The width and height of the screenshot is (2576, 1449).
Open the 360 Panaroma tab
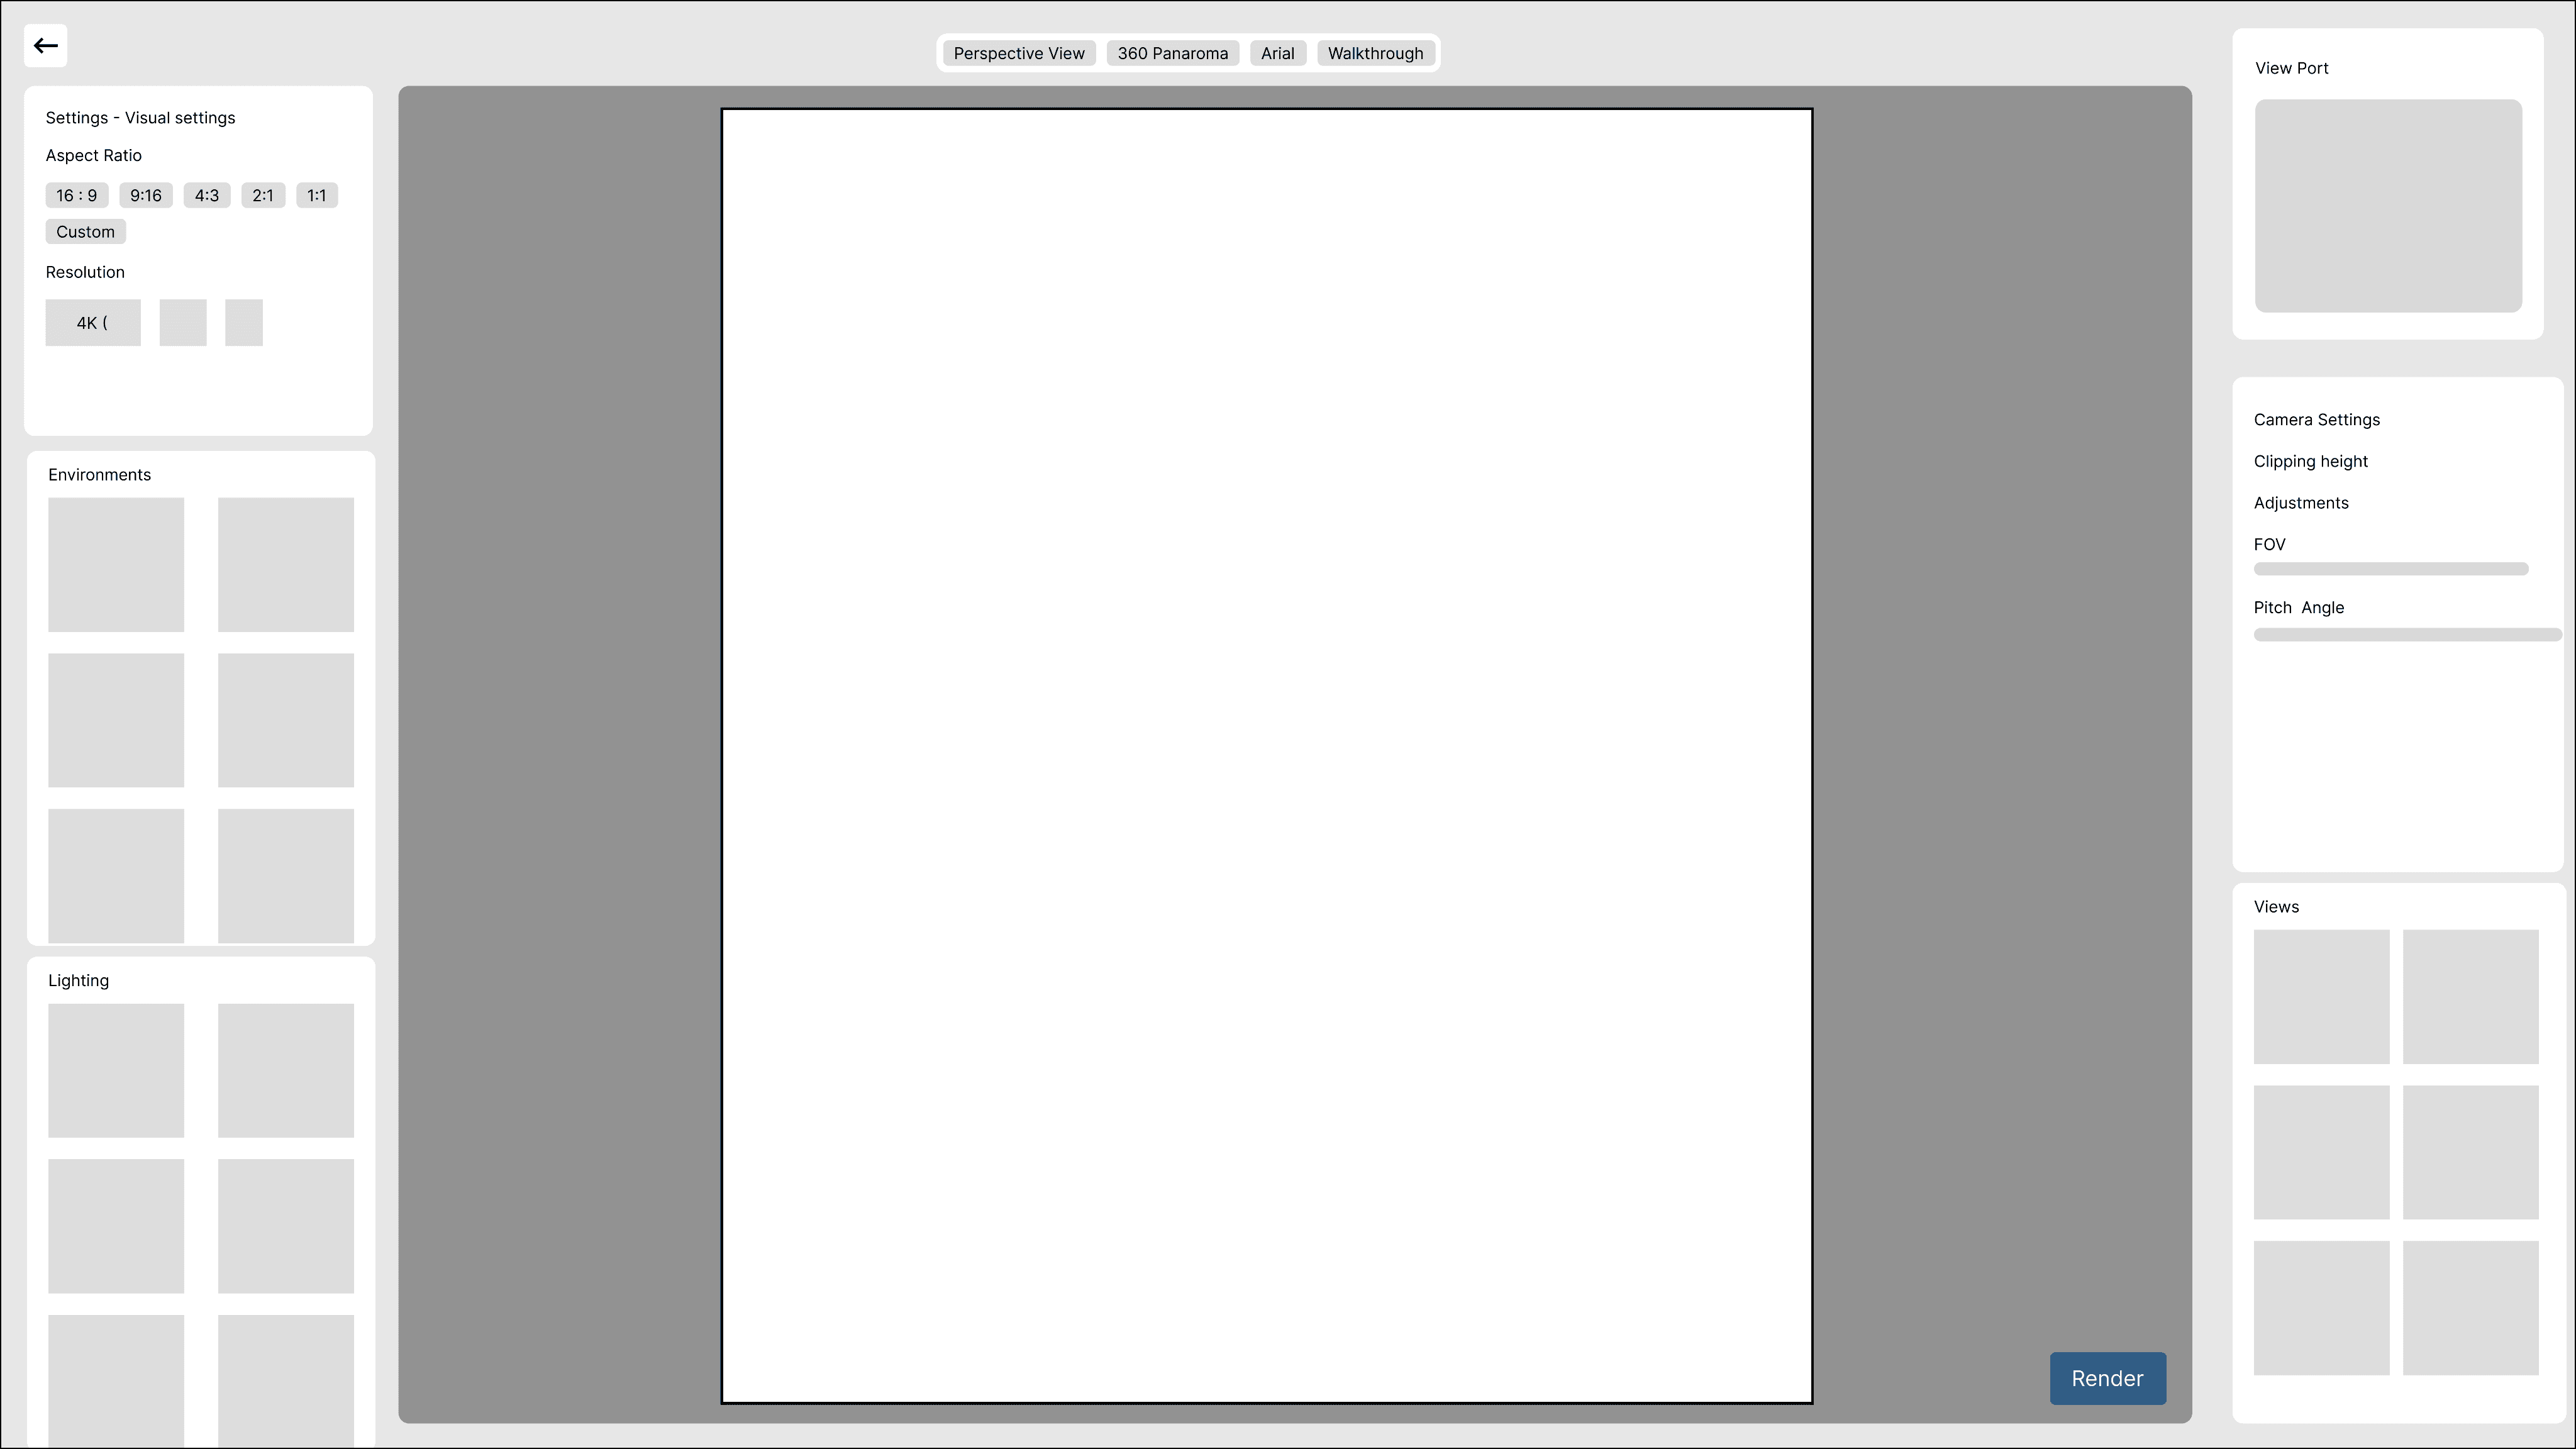coord(1172,54)
